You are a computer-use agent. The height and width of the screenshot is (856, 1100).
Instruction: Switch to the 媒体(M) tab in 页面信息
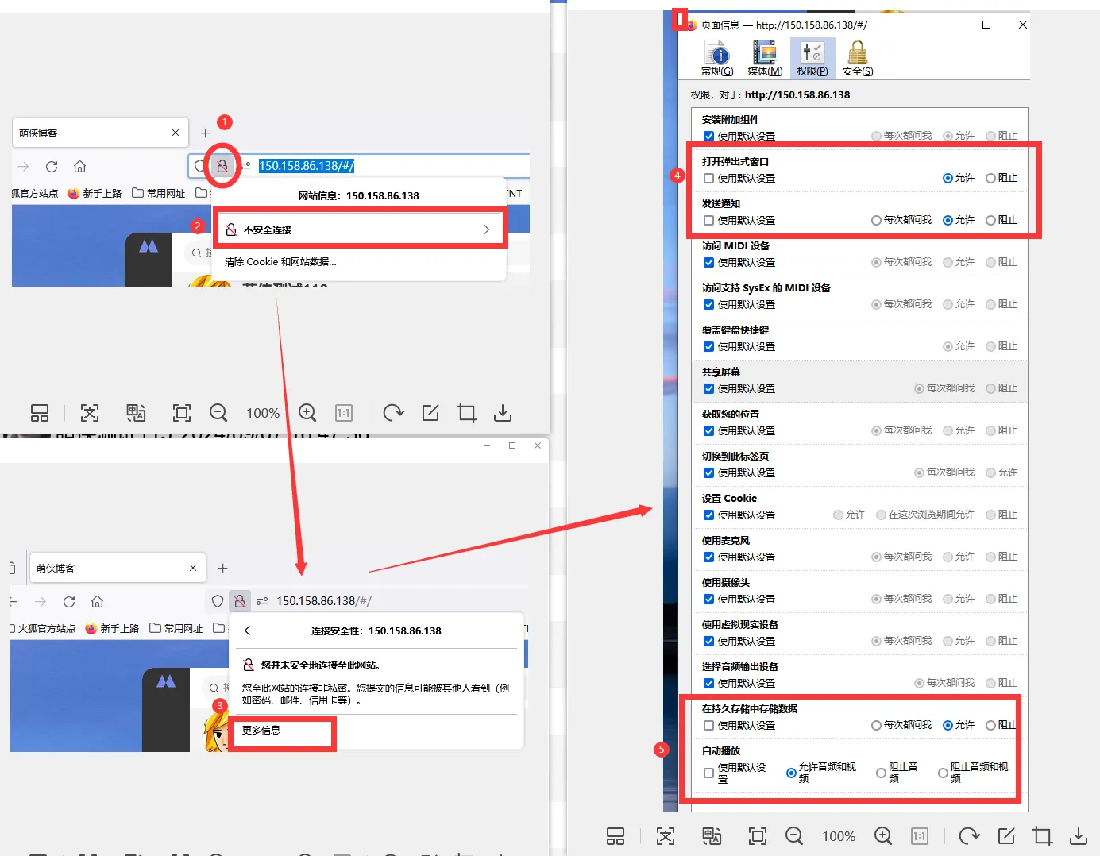pyautogui.click(x=763, y=56)
